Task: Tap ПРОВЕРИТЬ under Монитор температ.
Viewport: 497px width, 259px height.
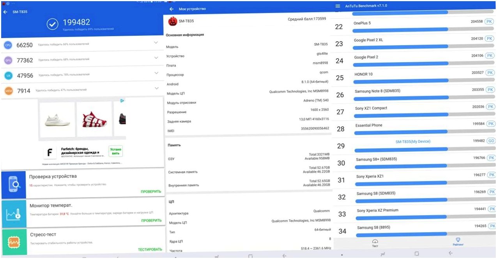Action: 151,220
